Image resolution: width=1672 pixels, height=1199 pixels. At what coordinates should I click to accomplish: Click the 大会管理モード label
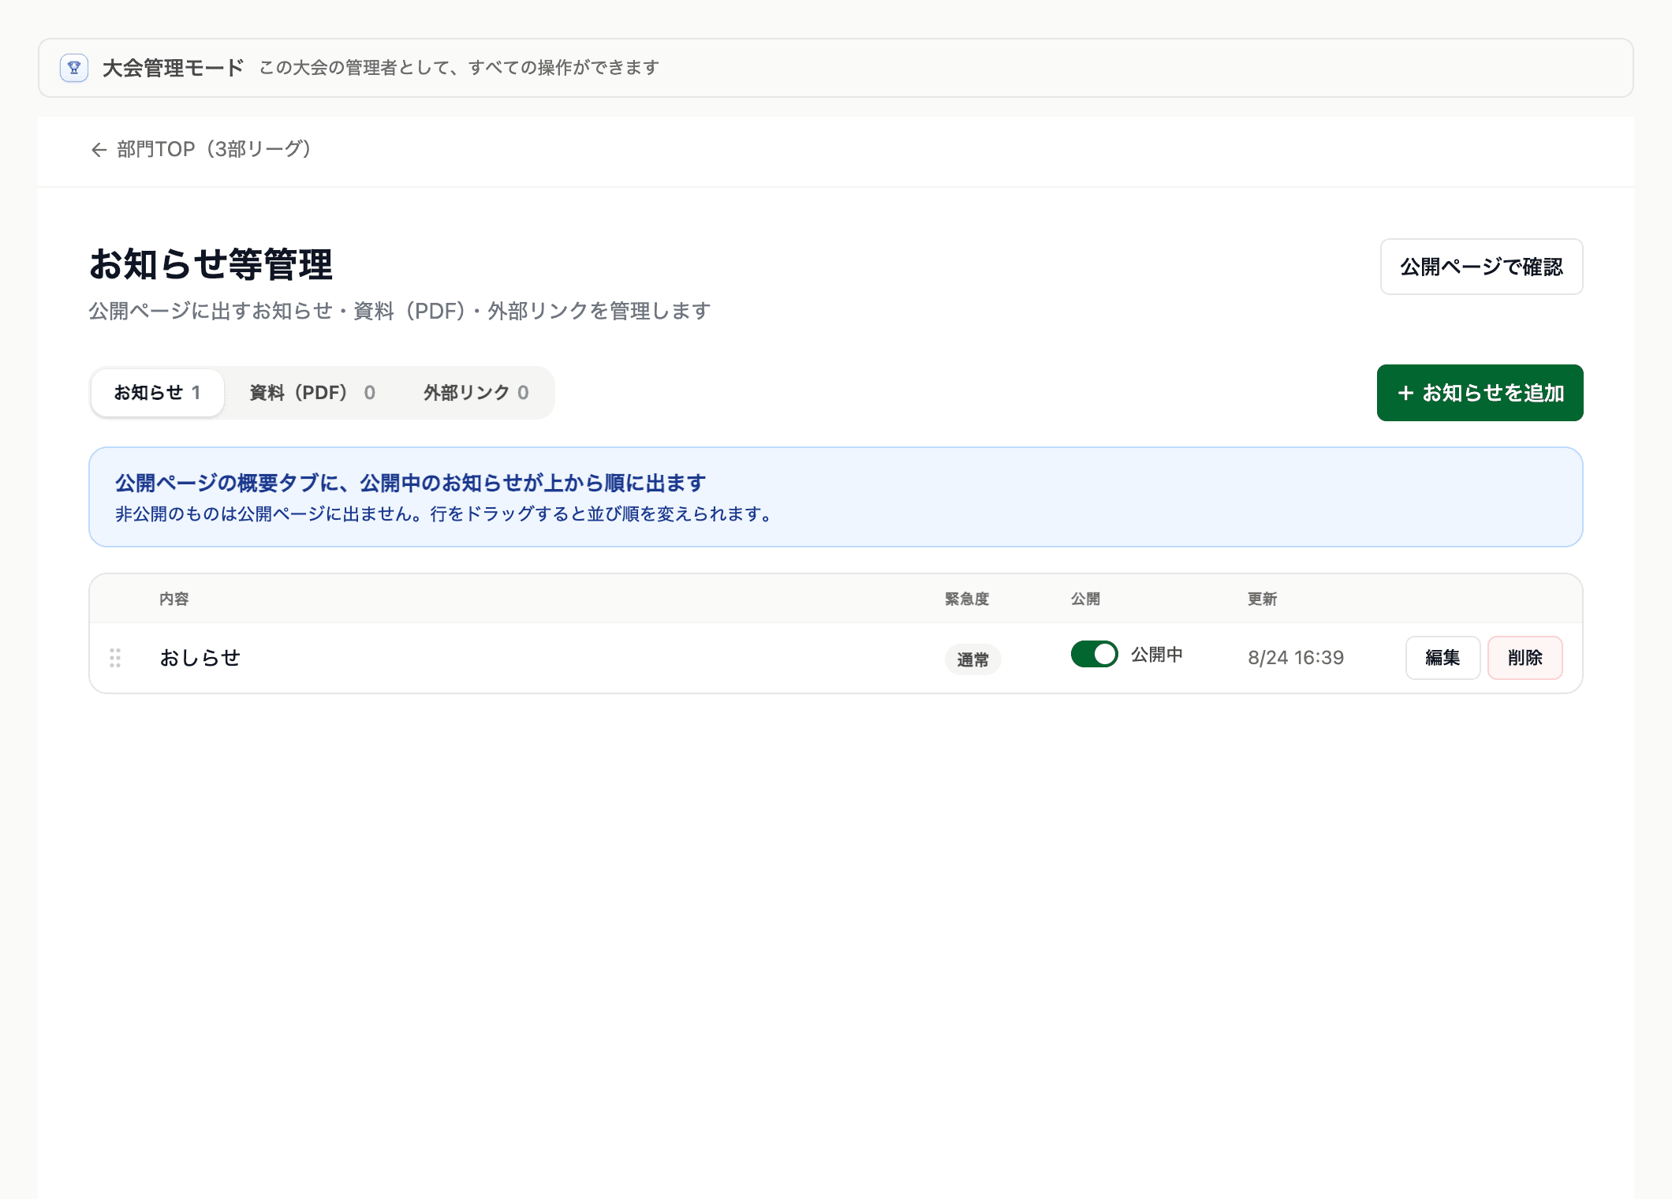pos(173,68)
